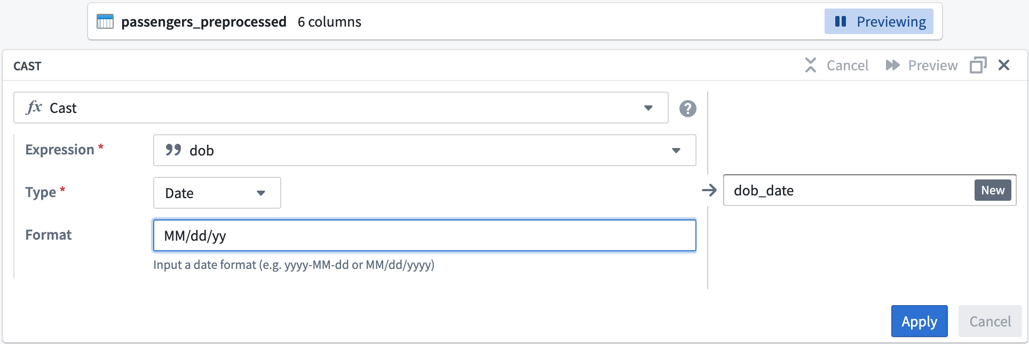Click the table icon beside passengers_preprocessed
Screen dimensions: 1029x344
(105, 22)
